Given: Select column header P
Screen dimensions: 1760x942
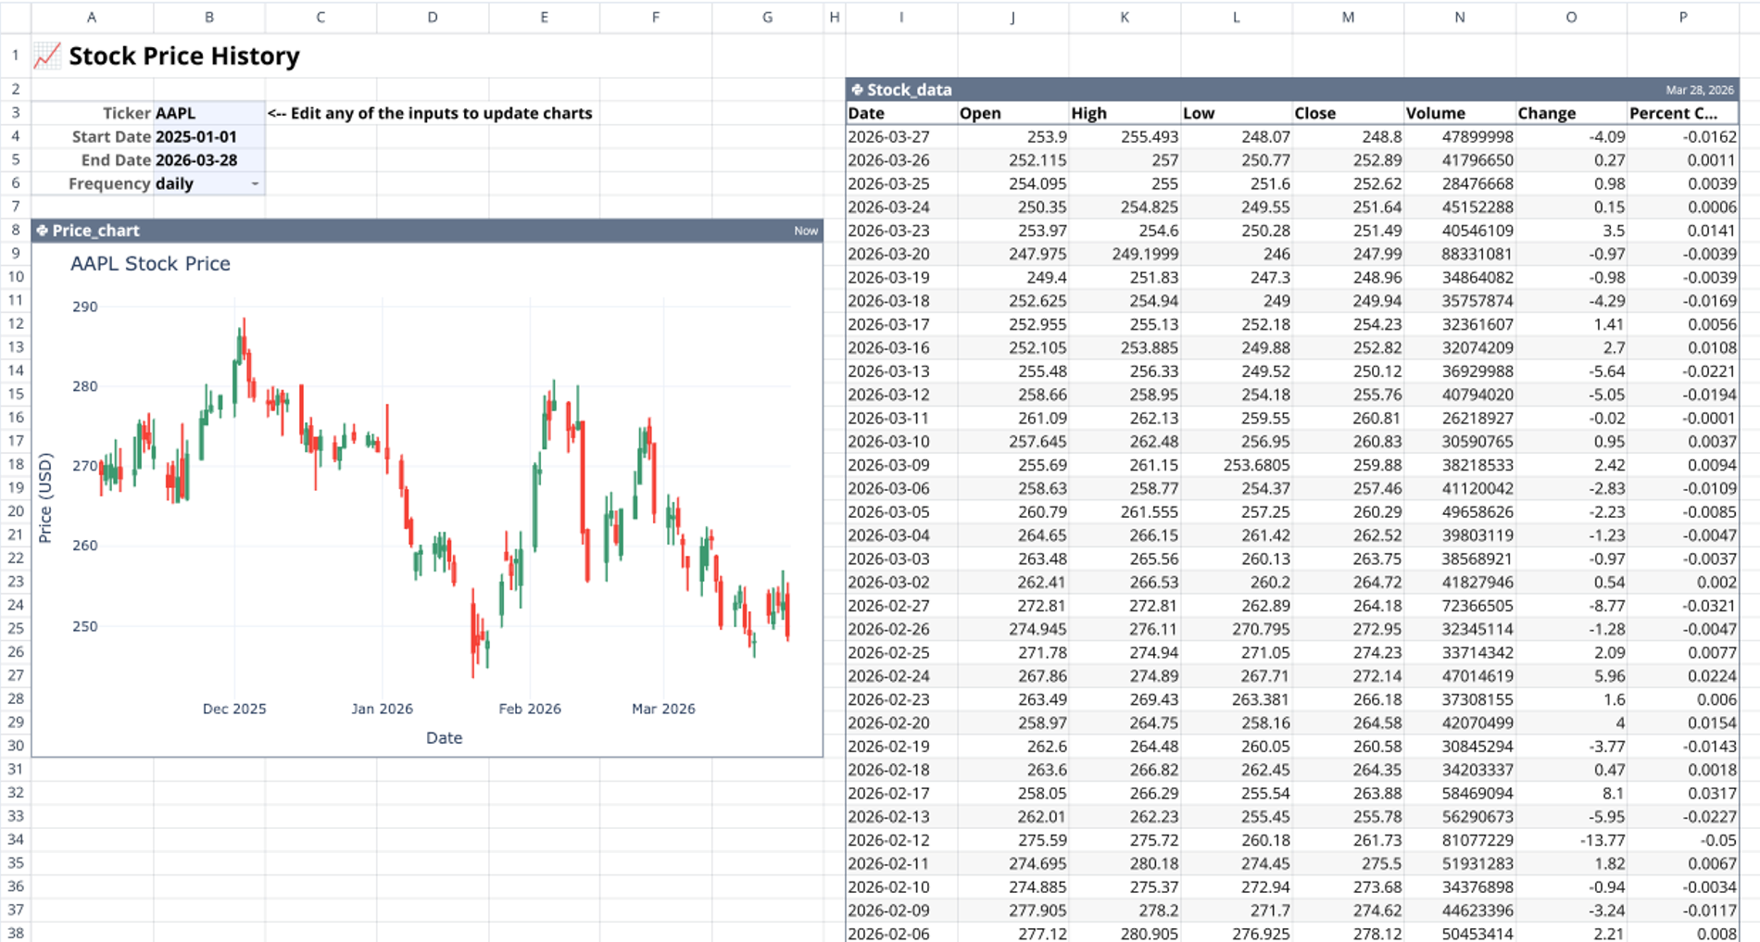Looking at the screenshot, I should (1682, 17).
